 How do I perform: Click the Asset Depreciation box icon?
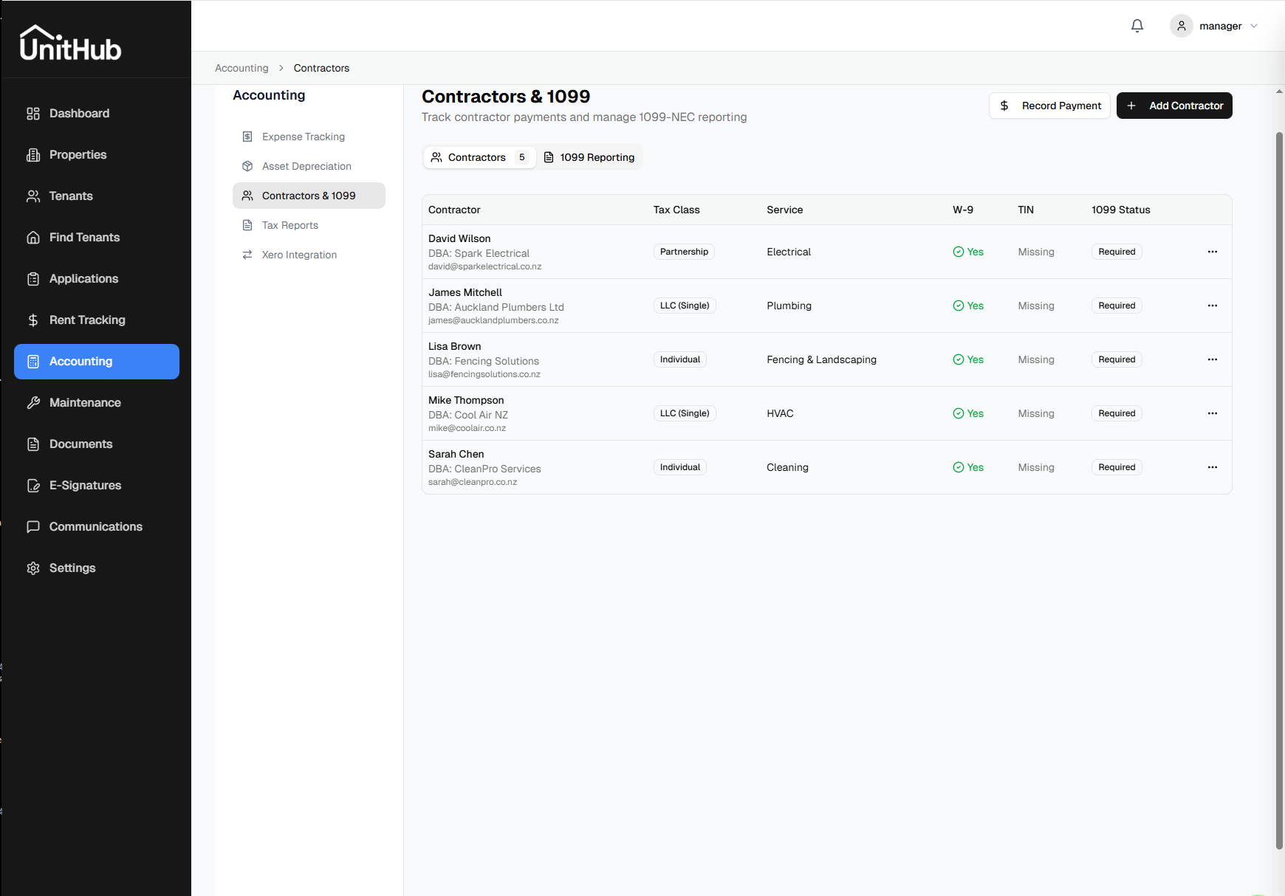(x=247, y=166)
